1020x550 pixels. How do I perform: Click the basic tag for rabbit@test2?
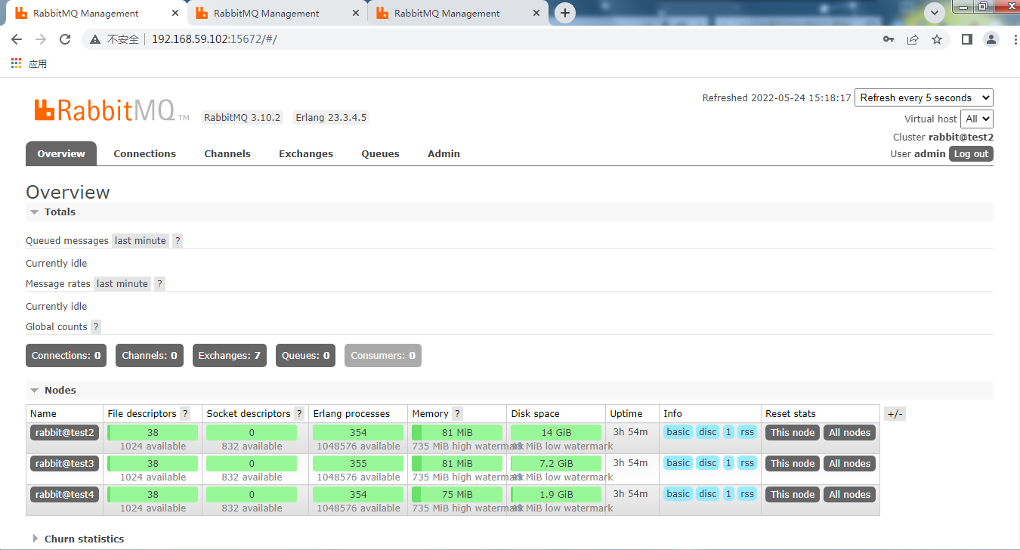[x=678, y=432]
